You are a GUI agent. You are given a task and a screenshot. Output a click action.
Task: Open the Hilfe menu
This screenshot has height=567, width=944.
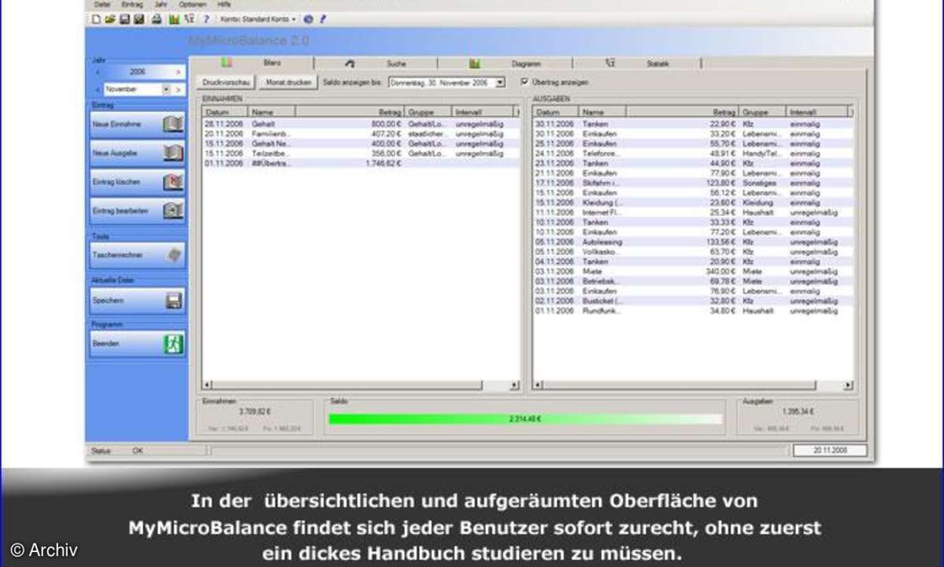[224, 4]
